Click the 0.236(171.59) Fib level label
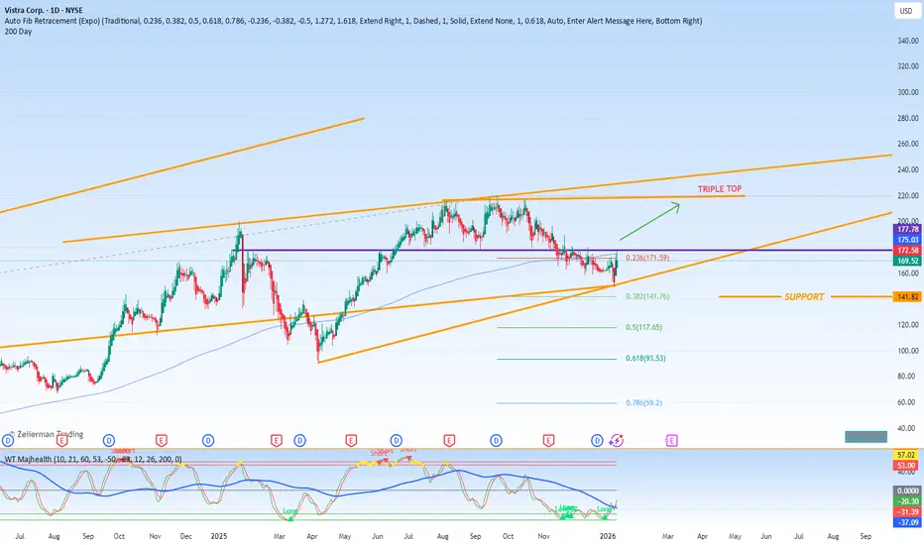 [x=647, y=258]
